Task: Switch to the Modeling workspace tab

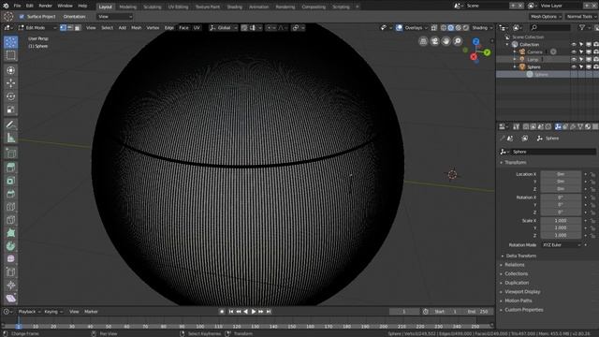Action: [x=127, y=7]
